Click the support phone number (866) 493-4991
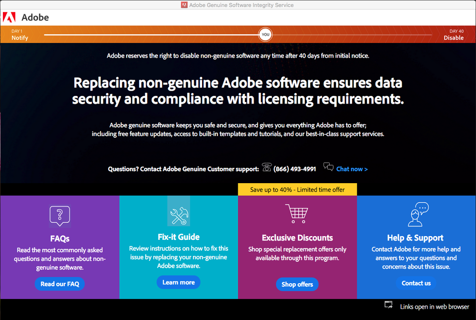This screenshot has width=476, height=320. [294, 169]
